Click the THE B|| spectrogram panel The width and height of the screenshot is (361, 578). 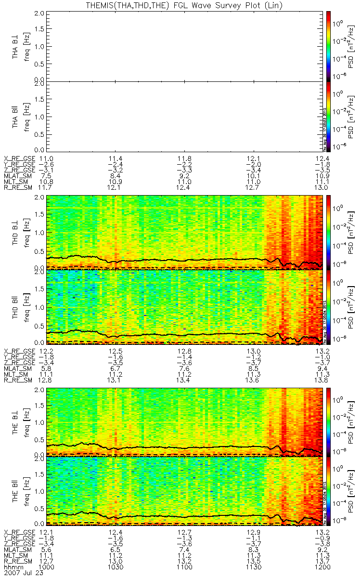pyautogui.click(x=183, y=491)
